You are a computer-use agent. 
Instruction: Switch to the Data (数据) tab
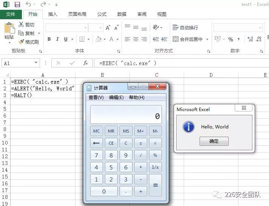pos(122,14)
